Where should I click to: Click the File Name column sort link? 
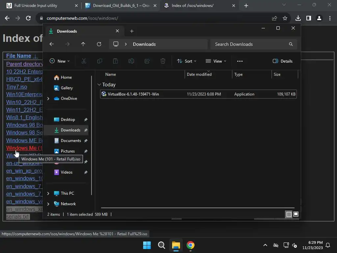[x=19, y=56]
